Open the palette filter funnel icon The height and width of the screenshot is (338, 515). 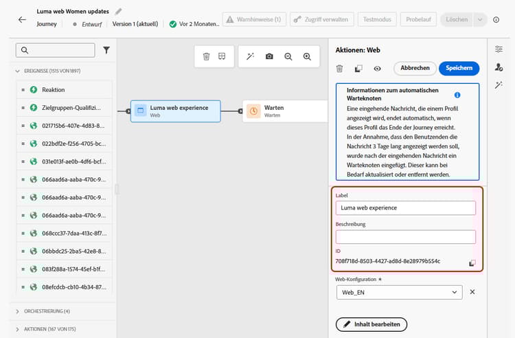click(106, 50)
